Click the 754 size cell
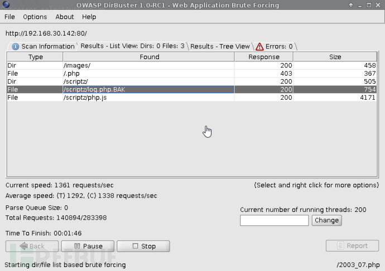The height and width of the screenshot is (271, 385). [x=335, y=89]
